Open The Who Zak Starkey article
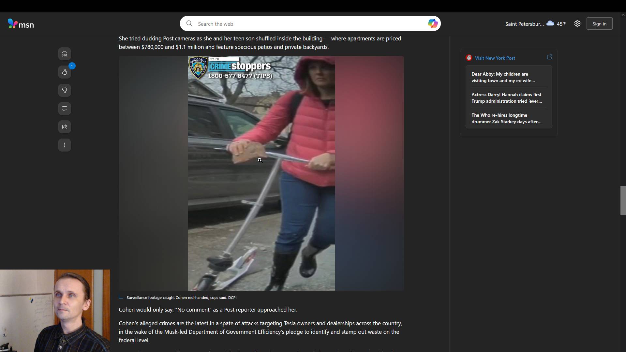 [x=506, y=118]
